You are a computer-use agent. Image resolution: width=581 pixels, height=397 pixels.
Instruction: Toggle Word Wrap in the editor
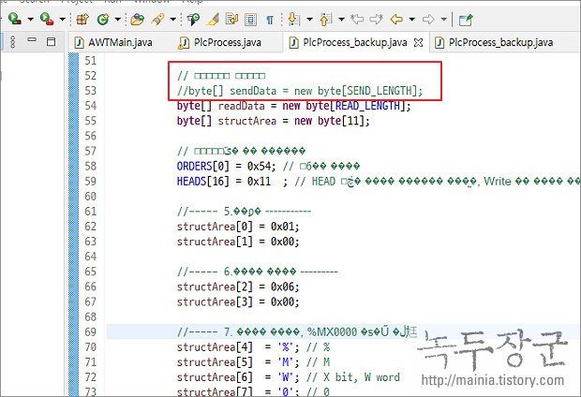pos(231,19)
